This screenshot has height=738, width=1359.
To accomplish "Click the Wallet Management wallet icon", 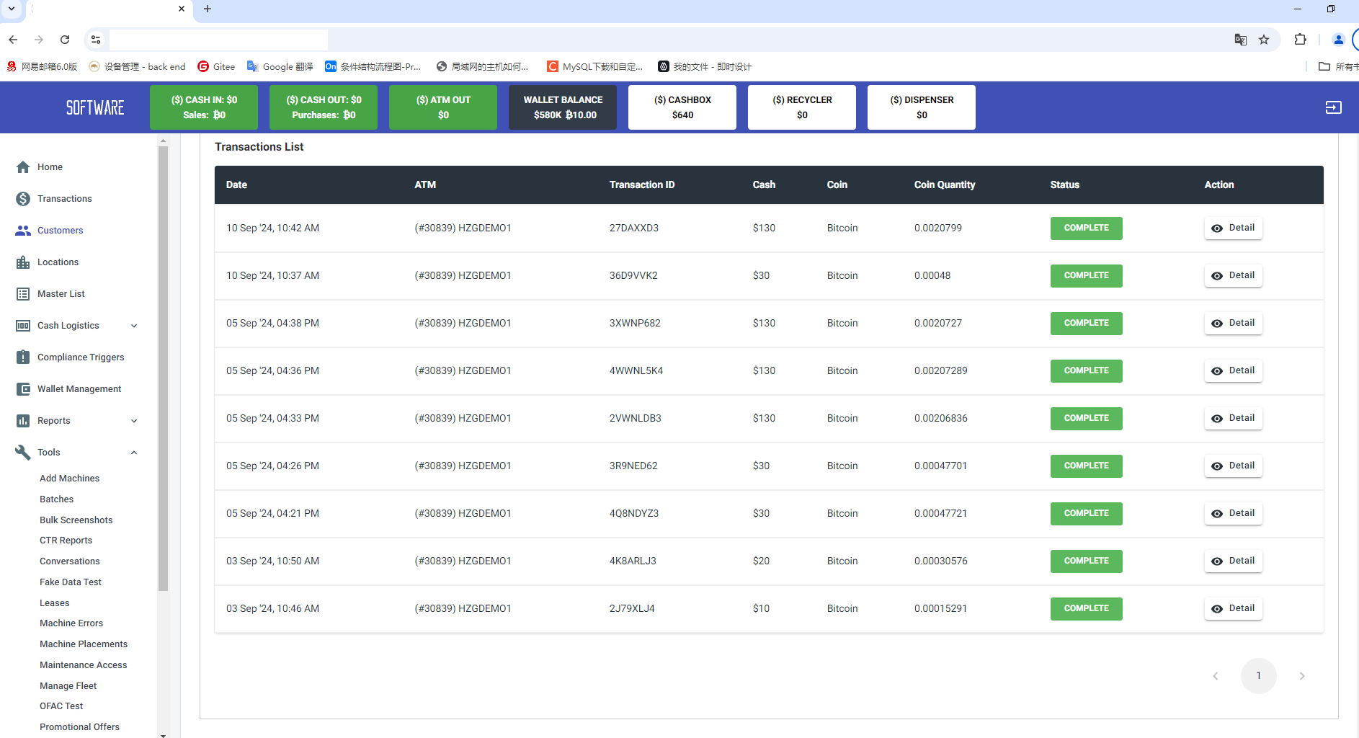I will pos(23,389).
